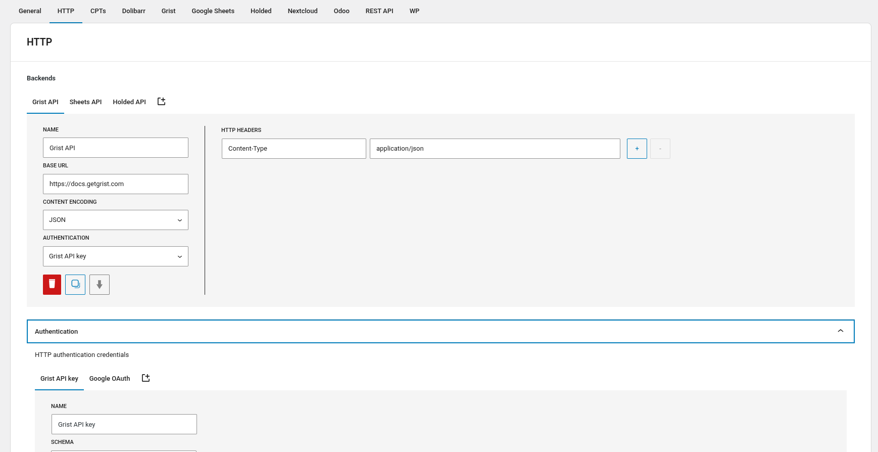The image size is (878, 452).
Task: Open the Authentication dropdown in backend
Action: (116, 256)
